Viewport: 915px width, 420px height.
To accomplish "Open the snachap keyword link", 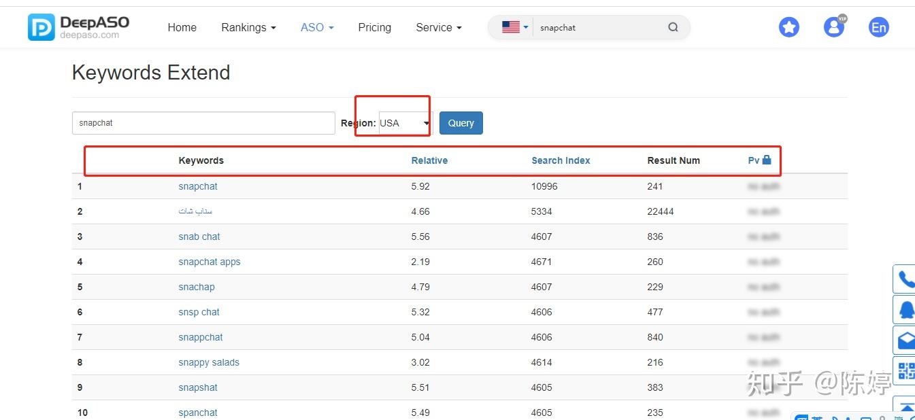I will (x=197, y=287).
